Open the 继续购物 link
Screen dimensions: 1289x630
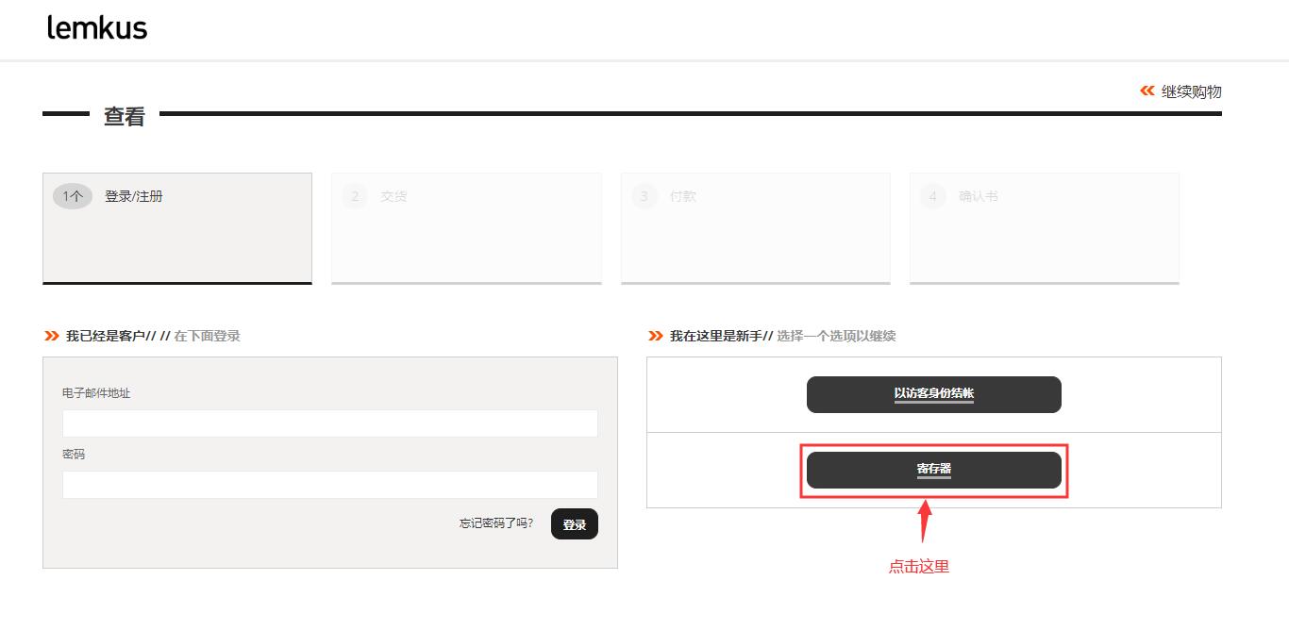pos(1191,91)
